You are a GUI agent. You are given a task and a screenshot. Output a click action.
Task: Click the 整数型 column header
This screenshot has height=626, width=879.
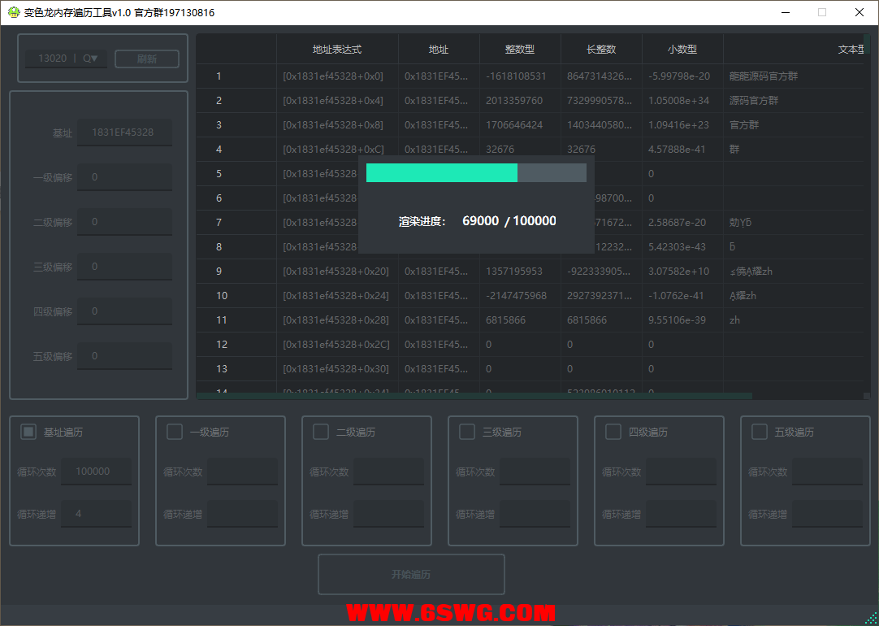520,50
